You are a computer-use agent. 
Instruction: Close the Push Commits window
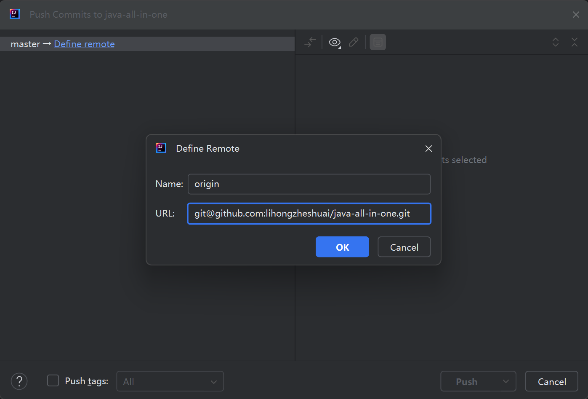coord(576,15)
